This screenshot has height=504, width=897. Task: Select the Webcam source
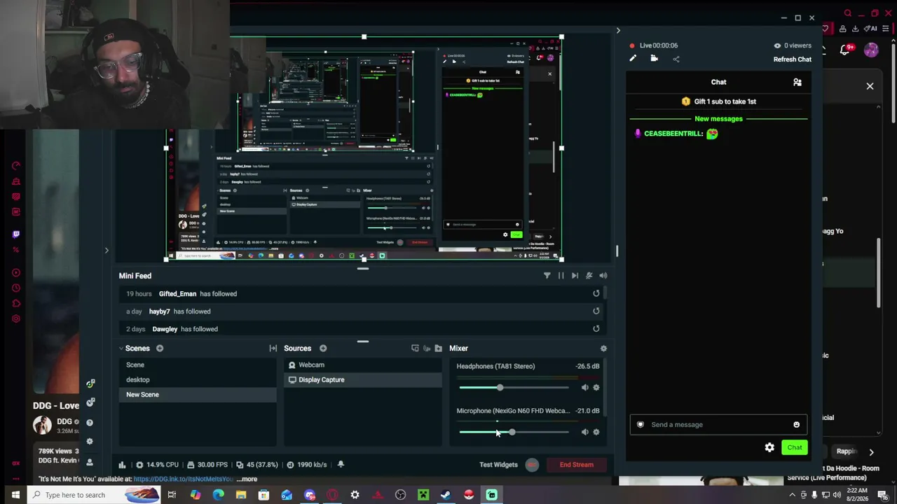[x=363, y=365]
